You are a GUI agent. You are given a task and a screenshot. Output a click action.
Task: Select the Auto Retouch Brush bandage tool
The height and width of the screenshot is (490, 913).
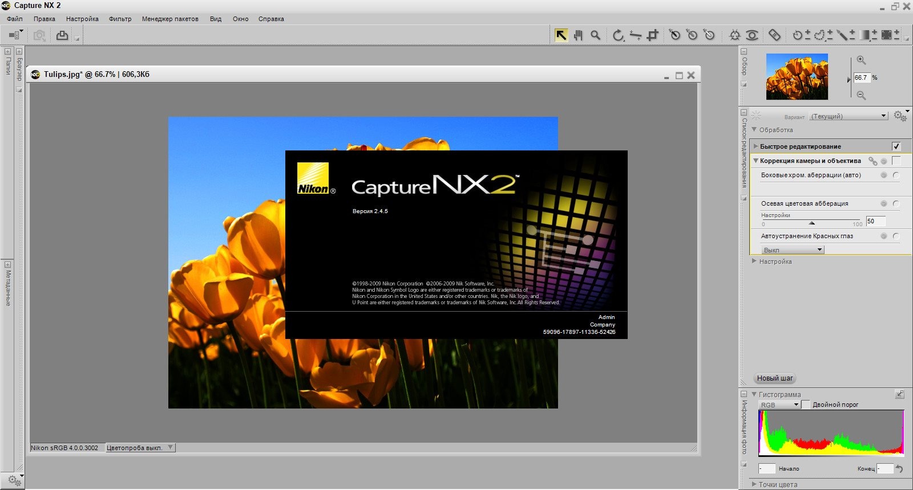click(x=774, y=35)
